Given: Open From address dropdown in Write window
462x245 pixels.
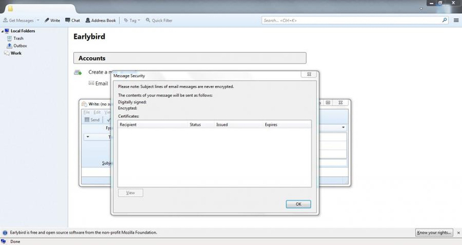Looking at the screenshot, I should point(343,127).
